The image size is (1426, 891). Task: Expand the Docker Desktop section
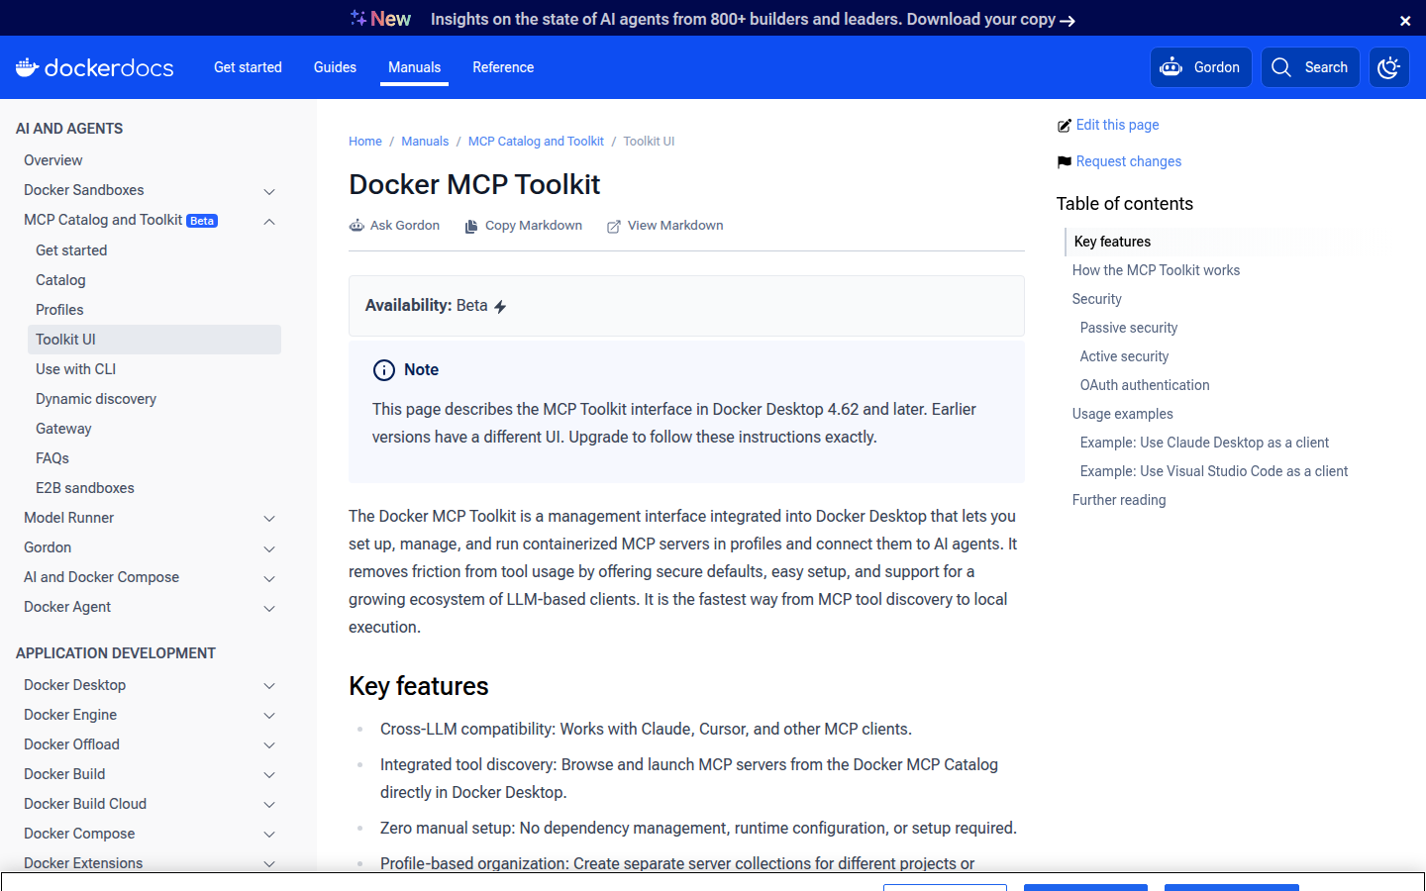tap(269, 686)
